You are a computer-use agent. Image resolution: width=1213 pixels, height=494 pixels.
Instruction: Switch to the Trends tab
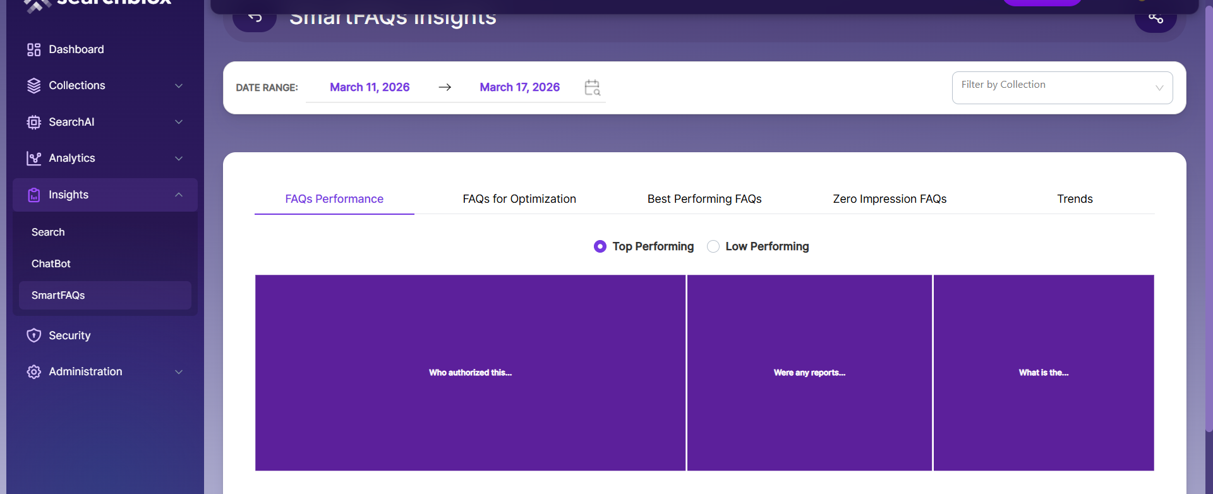click(x=1075, y=199)
